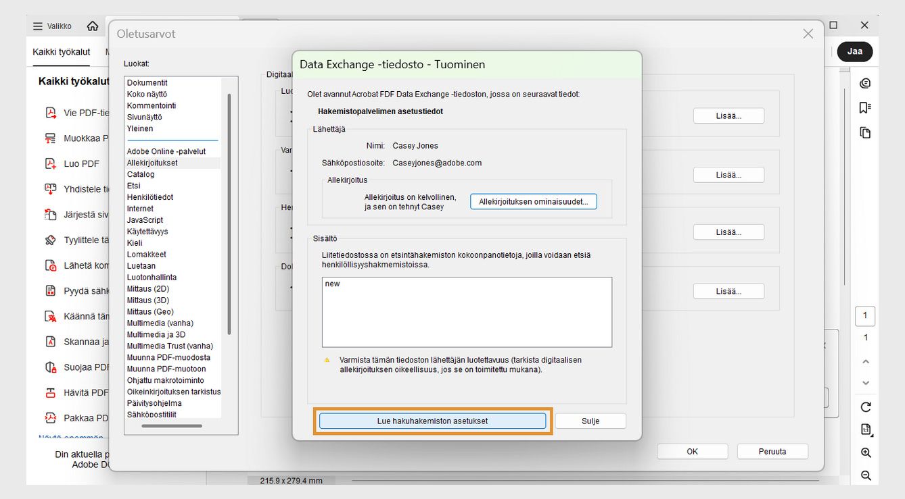
Task: Open Allekirjoituksen ominaisuudet signature properties
Action: 534,201
